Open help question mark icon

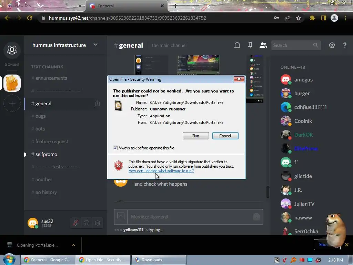pyautogui.click(x=345, y=45)
